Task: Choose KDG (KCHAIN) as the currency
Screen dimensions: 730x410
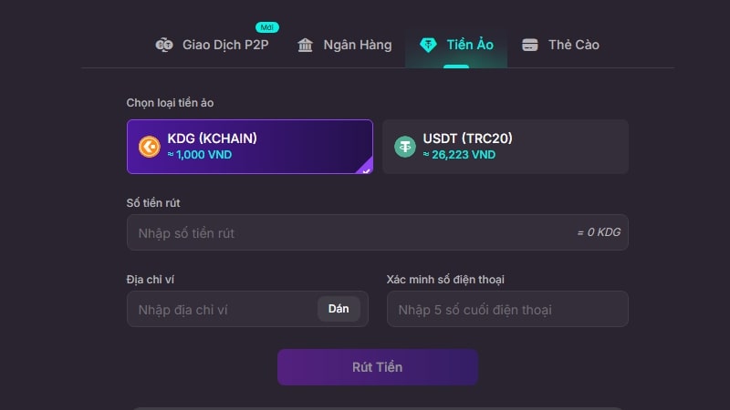Action: tap(250, 146)
